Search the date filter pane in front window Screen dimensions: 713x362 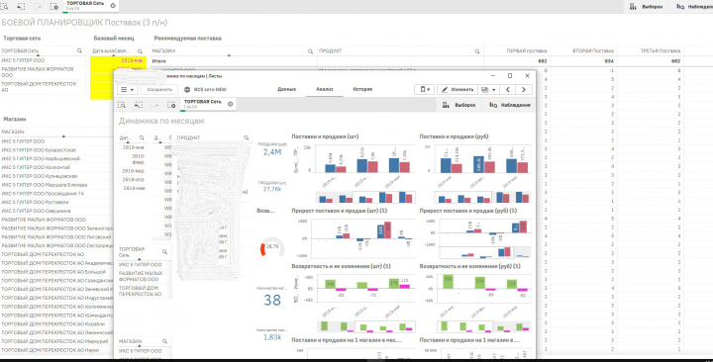click(142, 137)
